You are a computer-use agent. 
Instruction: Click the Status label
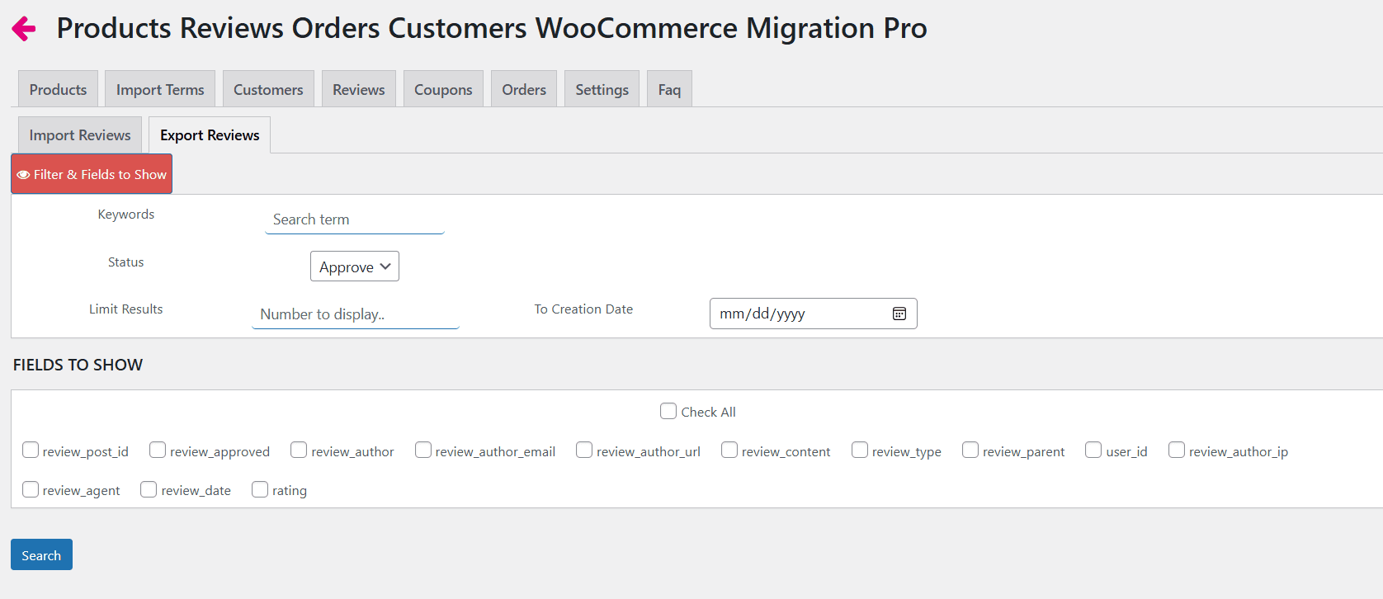pyautogui.click(x=126, y=262)
